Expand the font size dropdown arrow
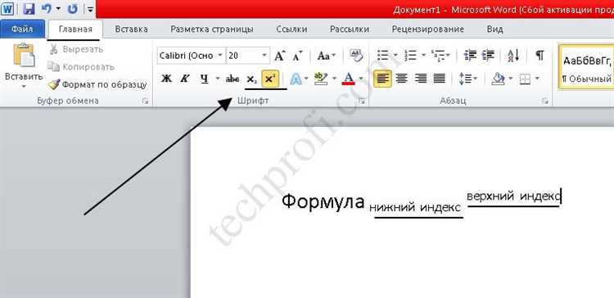This screenshot has height=298, width=614. pyautogui.click(x=264, y=56)
